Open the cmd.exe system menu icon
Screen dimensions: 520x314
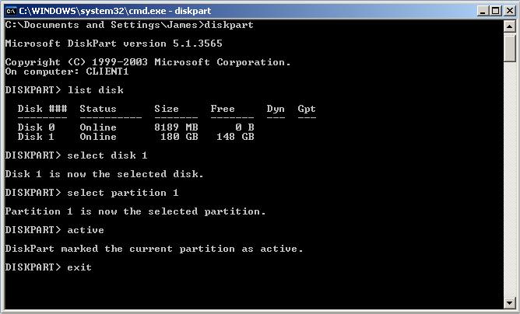(10, 9)
